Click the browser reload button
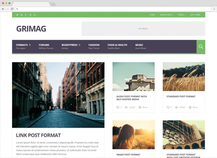 [12, 9]
